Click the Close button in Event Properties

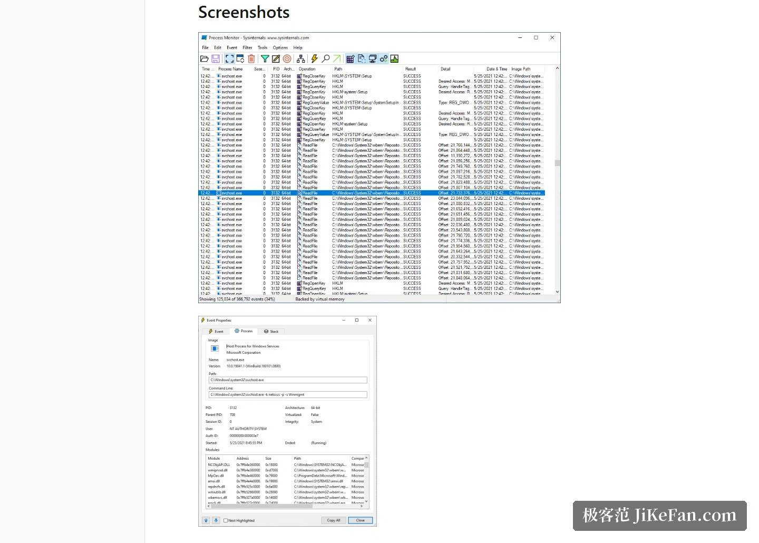[x=361, y=520]
